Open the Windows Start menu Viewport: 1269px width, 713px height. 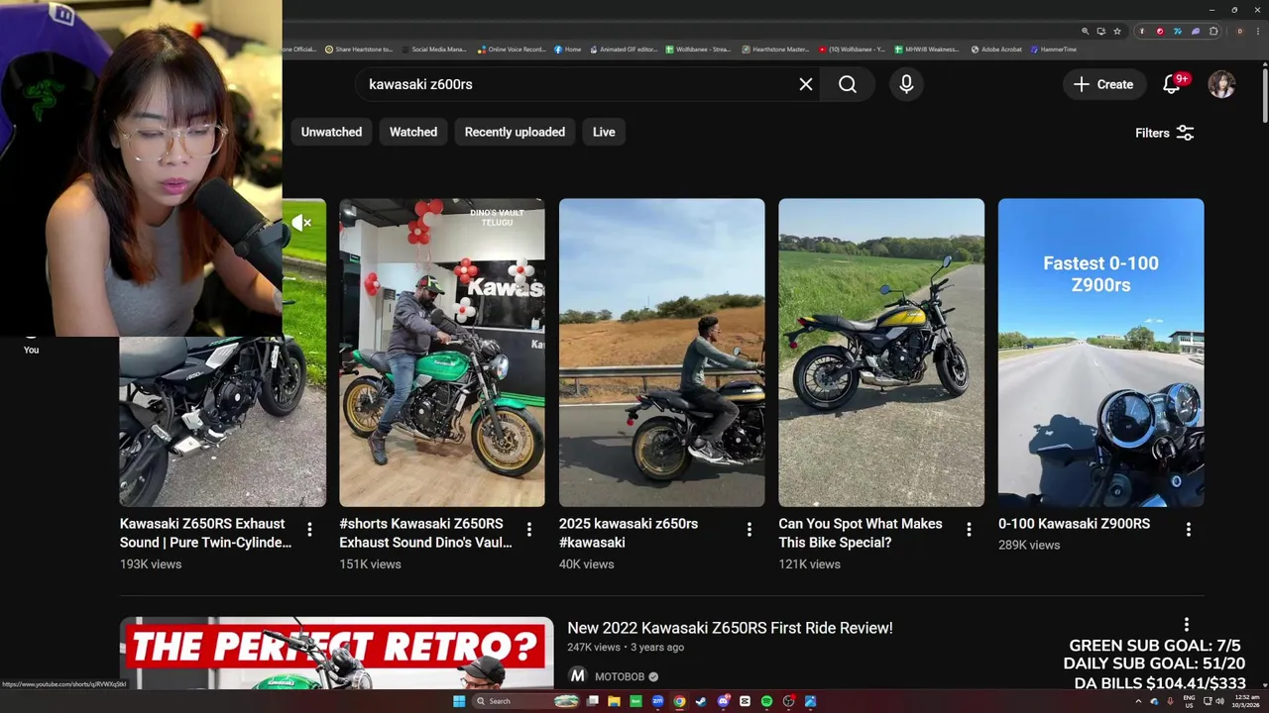click(x=459, y=701)
